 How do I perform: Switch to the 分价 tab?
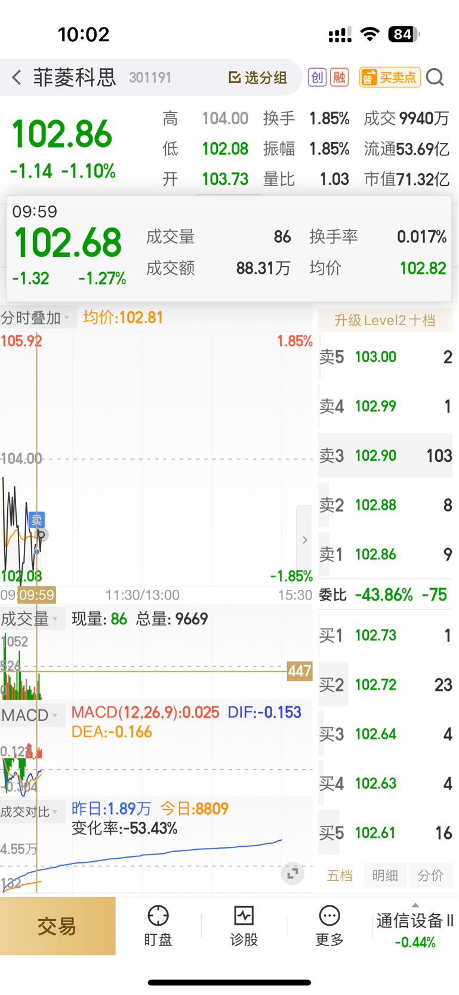coord(430,875)
